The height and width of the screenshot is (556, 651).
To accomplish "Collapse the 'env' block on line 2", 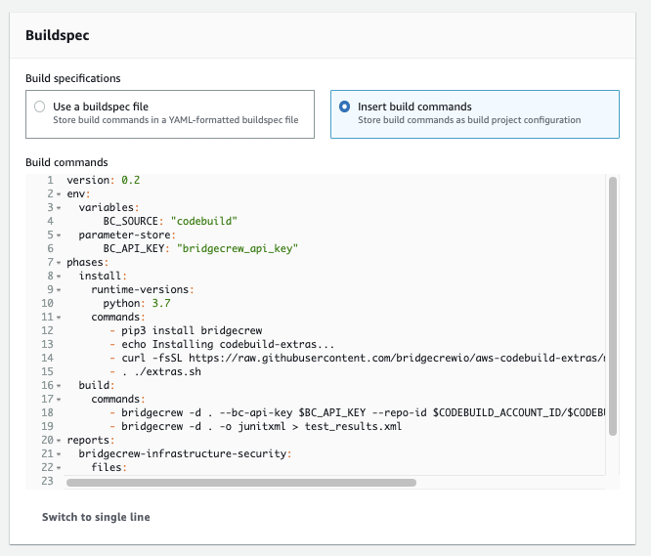I will 59,194.
